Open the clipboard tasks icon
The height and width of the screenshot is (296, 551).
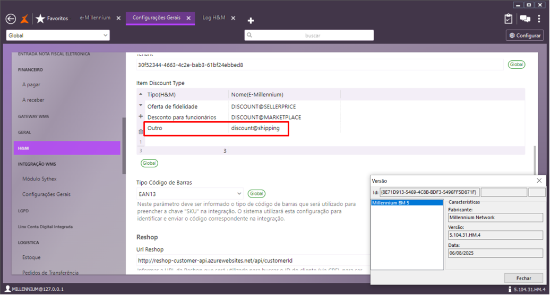tap(508, 19)
